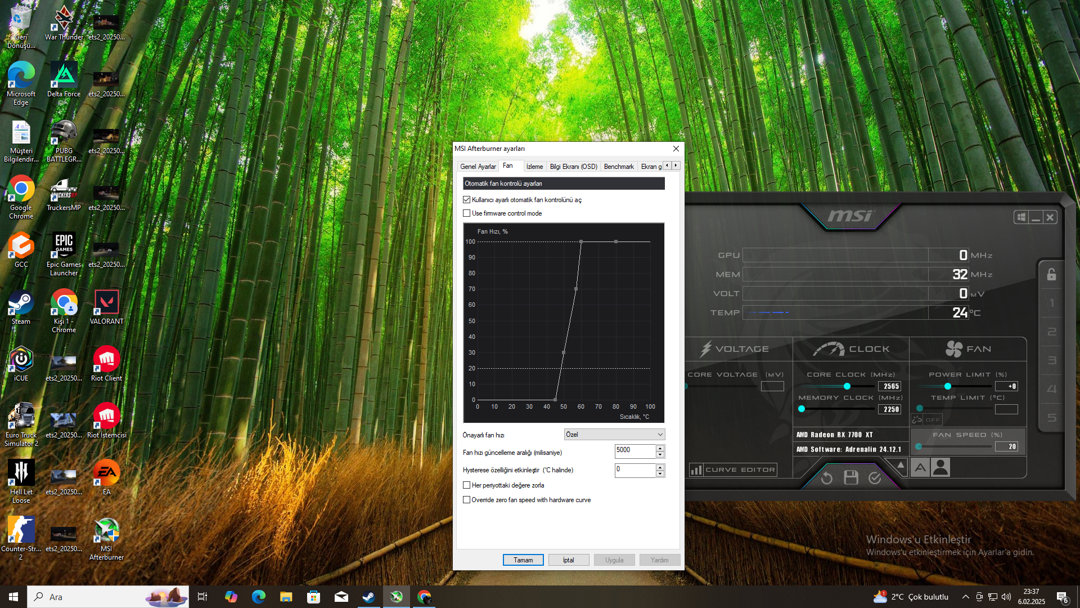1080x608 pixels.
Task: Check Her periyottaki değere zorla option
Action: (466, 485)
